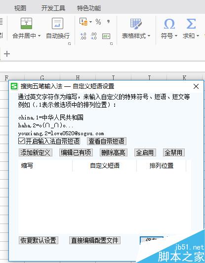Click 全启用 button
The image size is (205, 263).
pos(145,152)
